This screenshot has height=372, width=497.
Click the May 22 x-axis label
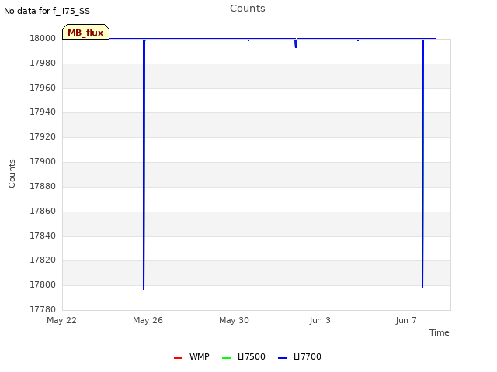pos(61,320)
